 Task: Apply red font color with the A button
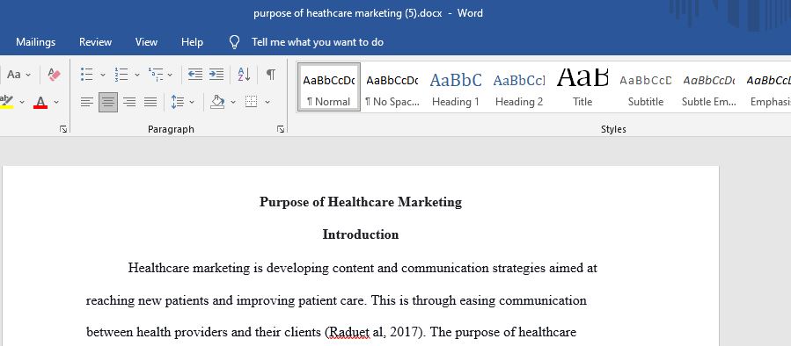click(x=40, y=102)
